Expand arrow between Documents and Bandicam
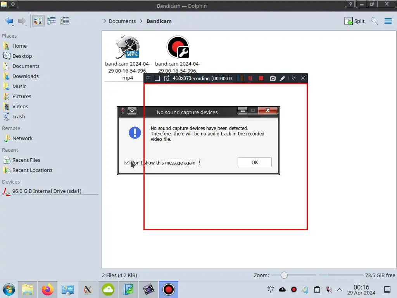Viewport: 397px width, 298px height. click(x=141, y=21)
